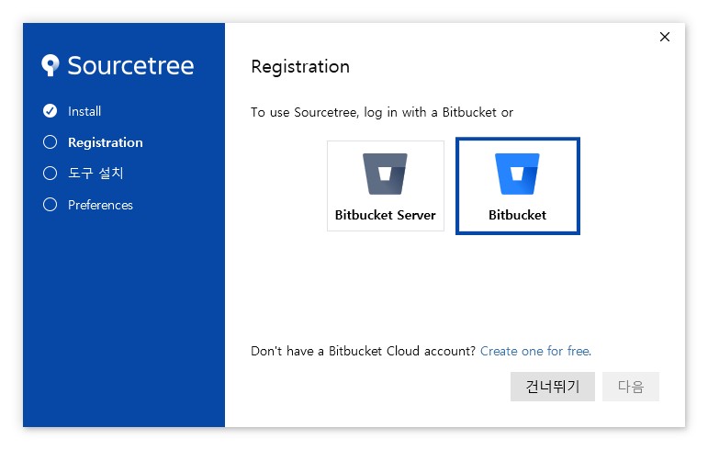Open the 'Create one for free' link

tap(535, 351)
